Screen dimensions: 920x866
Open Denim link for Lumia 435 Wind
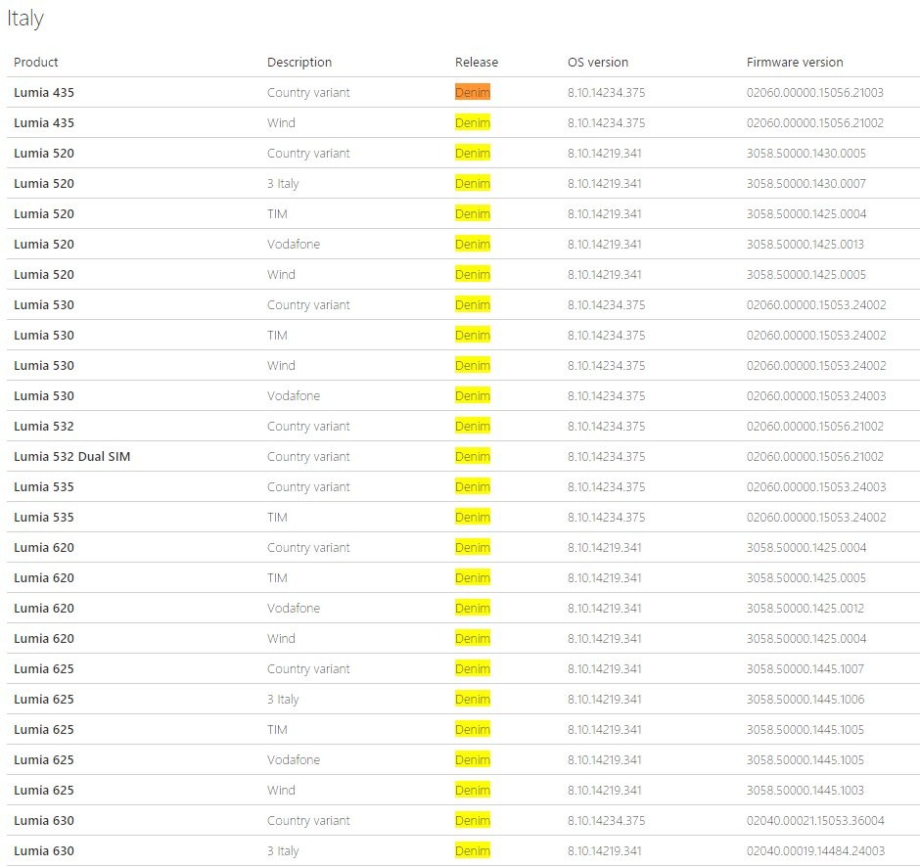point(473,122)
